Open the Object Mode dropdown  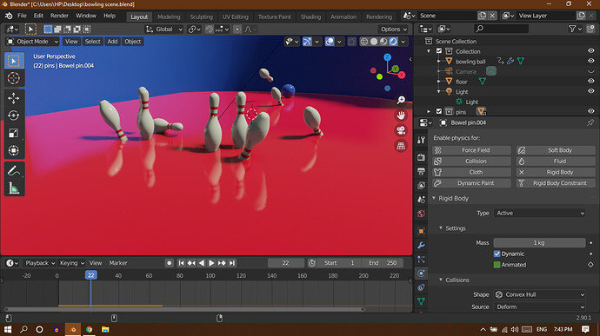tap(33, 42)
